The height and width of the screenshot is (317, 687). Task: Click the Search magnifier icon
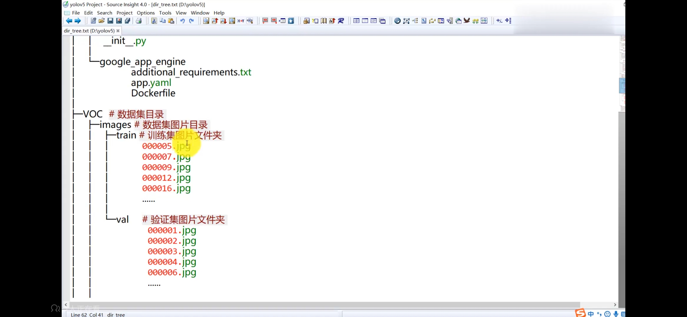pos(206,21)
